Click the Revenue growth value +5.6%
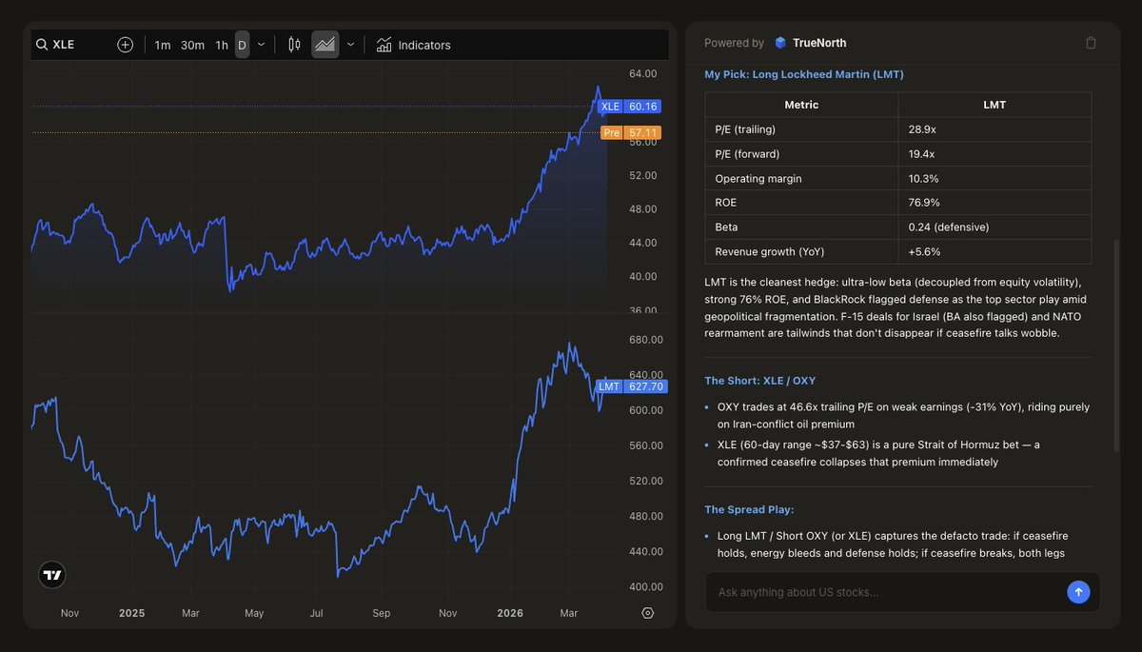Image resolution: width=1142 pixels, height=652 pixels. point(925,252)
